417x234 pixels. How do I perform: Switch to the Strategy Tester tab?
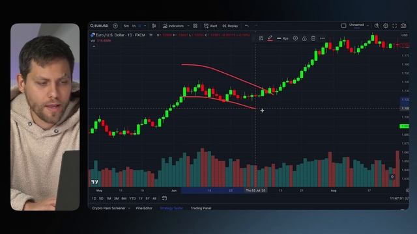click(x=171, y=208)
